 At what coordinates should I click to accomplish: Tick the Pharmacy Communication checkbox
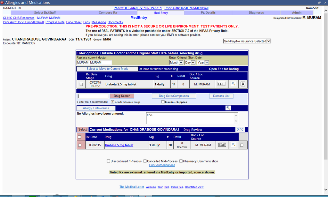tap(181, 161)
